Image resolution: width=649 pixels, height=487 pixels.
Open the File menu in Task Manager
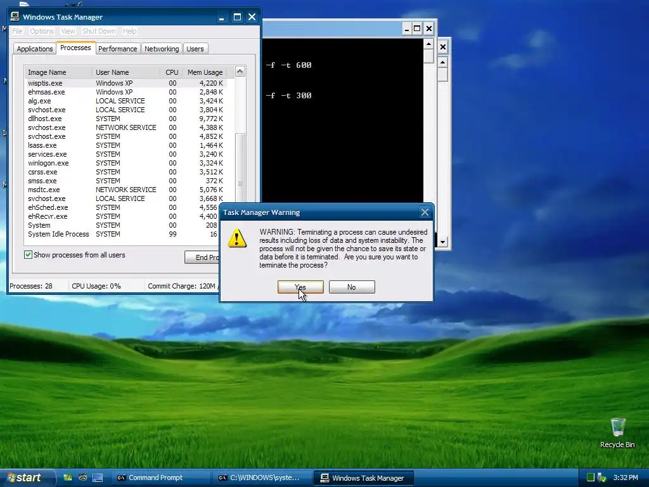(x=17, y=31)
